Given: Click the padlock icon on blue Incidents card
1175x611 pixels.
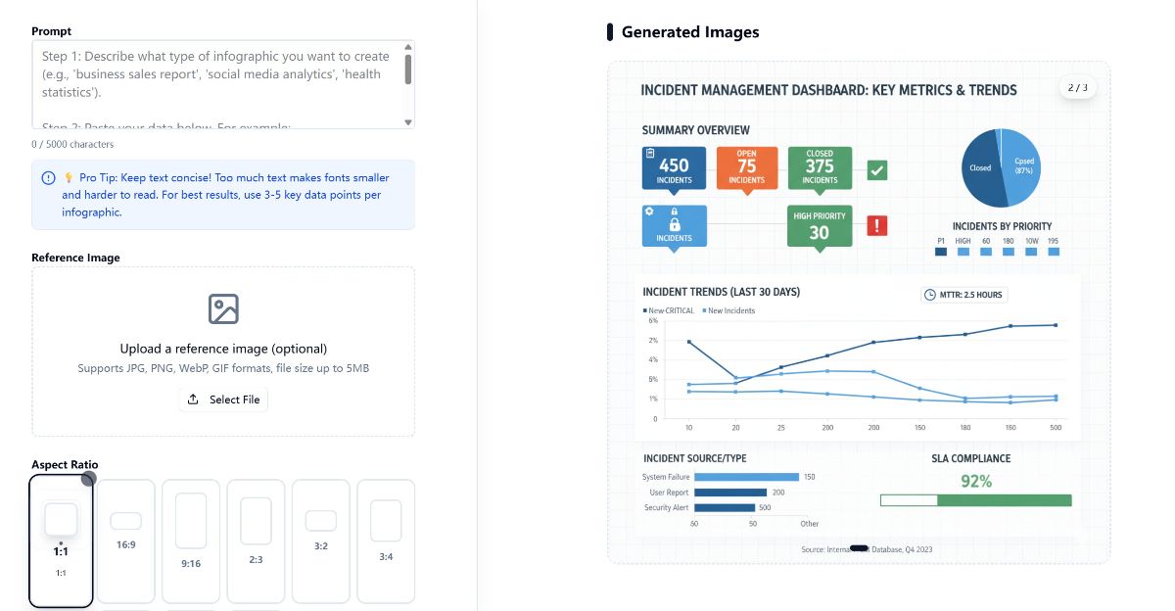Looking at the screenshot, I should (674, 223).
